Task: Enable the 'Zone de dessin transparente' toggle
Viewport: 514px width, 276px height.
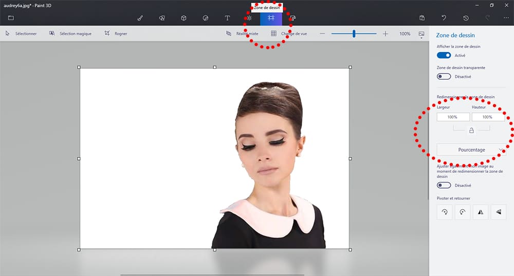Action: coord(444,76)
